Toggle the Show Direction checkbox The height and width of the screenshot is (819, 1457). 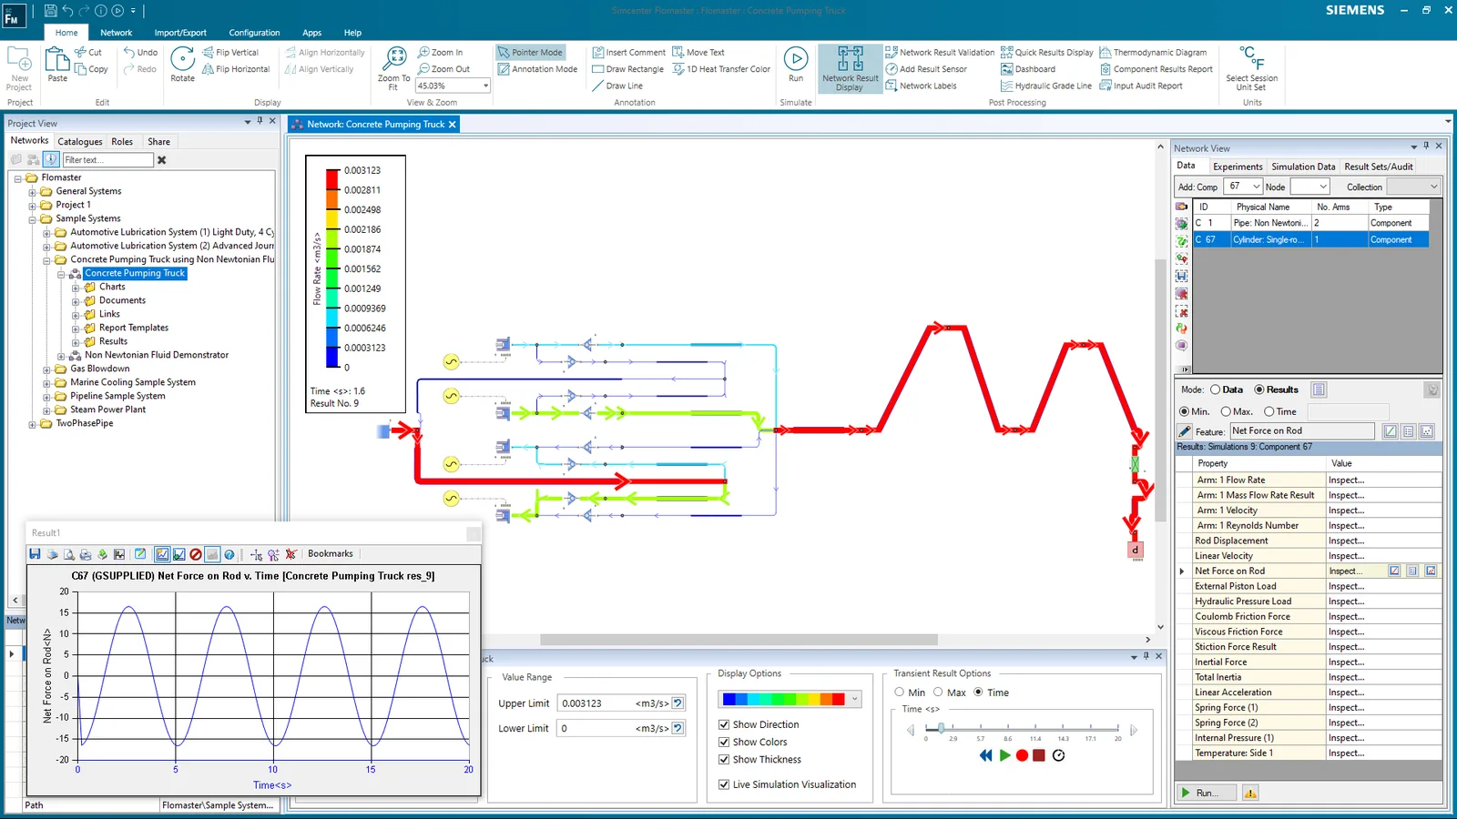(724, 724)
